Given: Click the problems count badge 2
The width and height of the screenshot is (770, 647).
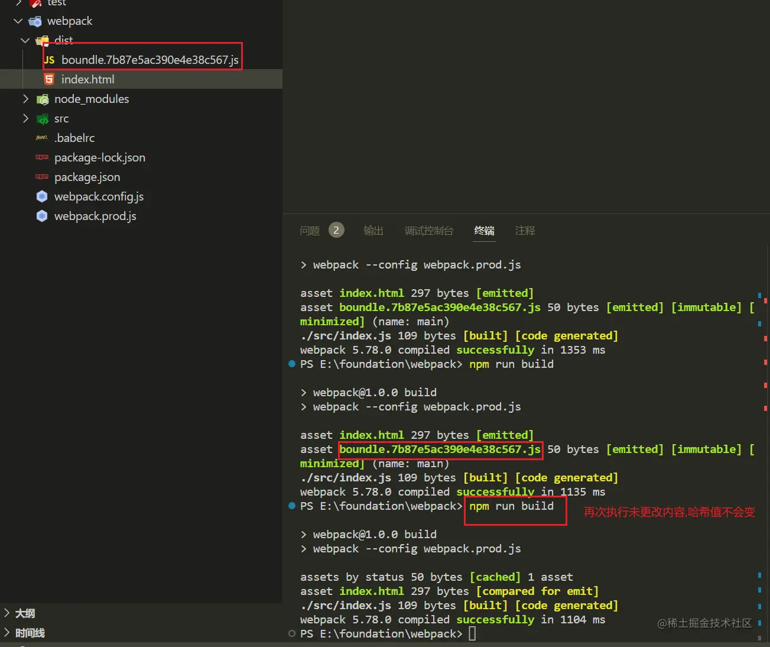Looking at the screenshot, I should 336,230.
